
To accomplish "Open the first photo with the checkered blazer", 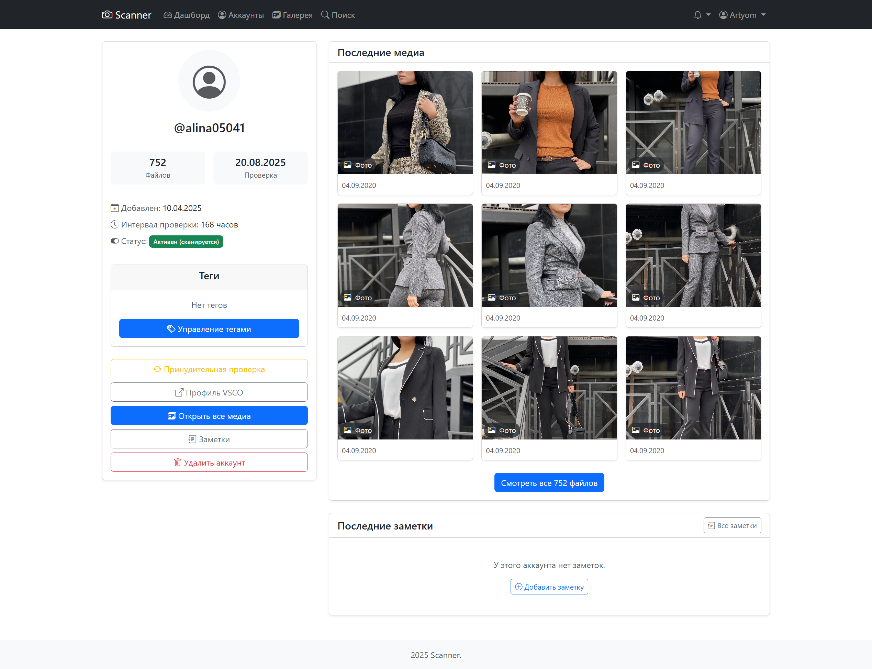I will pos(405,123).
